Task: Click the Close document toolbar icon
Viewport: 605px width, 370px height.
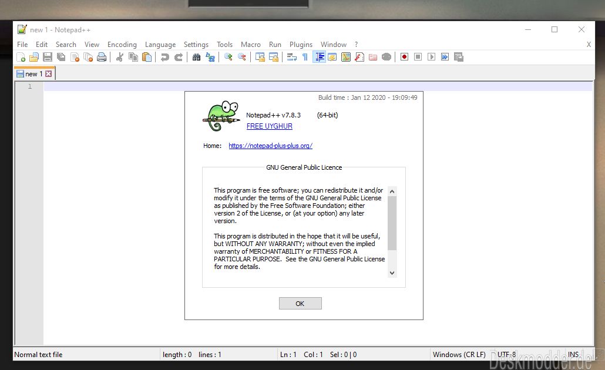Action: pos(75,57)
